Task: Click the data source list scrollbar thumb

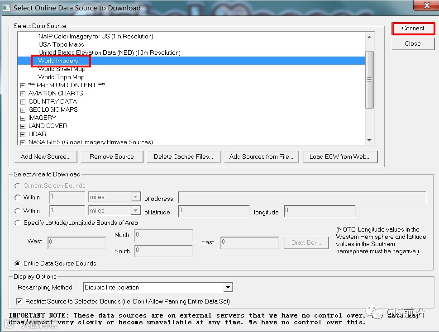Action: (370, 80)
